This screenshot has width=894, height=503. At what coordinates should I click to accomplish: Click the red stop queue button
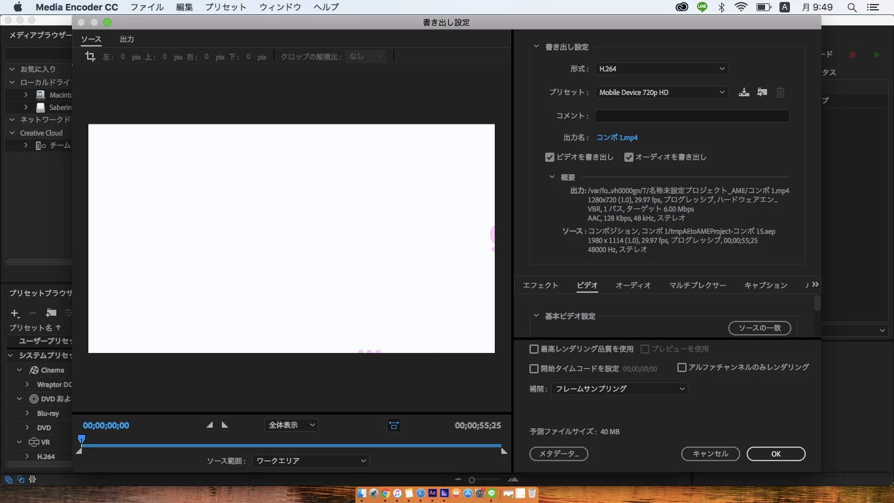click(x=852, y=55)
